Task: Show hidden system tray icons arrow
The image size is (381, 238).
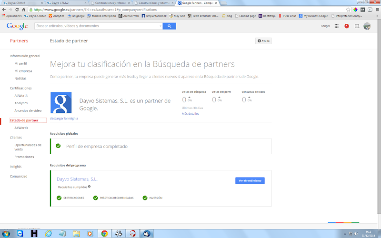Action: (345, 234)
